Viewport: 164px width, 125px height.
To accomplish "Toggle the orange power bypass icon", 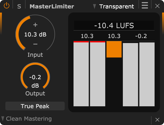I will pyautogui.click(x=7, y=6).
